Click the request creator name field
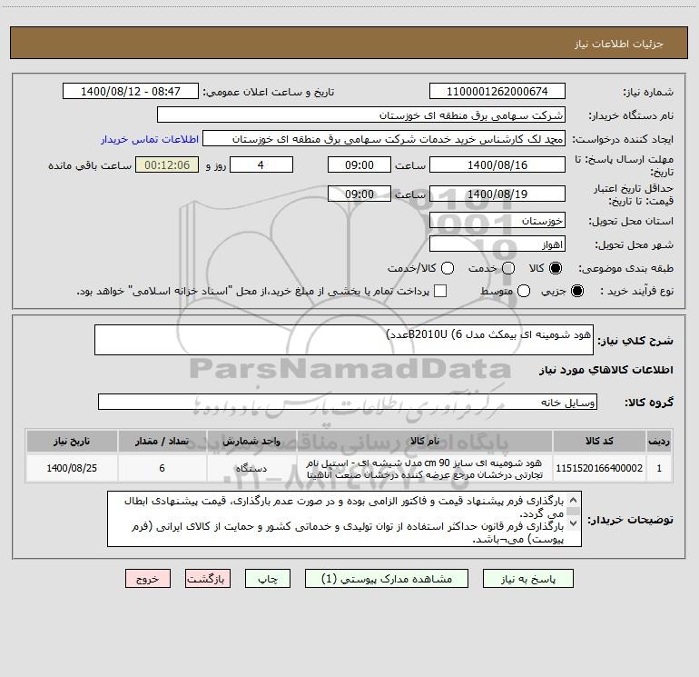The image size is (699, 677). 384,139
